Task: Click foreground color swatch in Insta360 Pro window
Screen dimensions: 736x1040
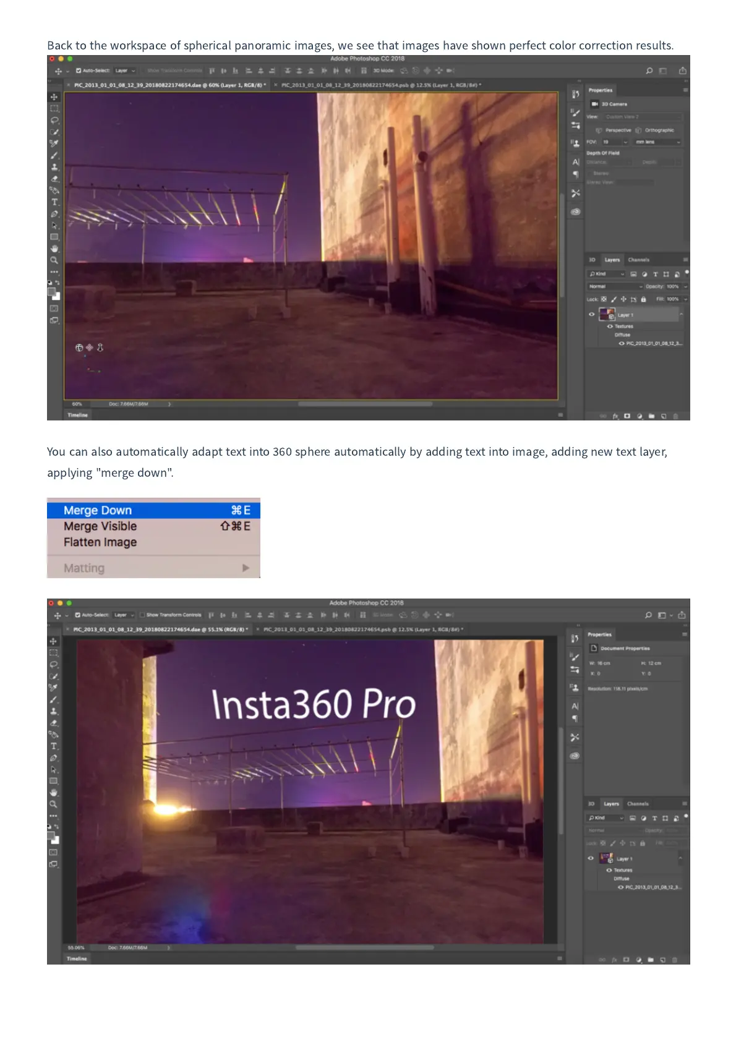Action: (52, 836)
